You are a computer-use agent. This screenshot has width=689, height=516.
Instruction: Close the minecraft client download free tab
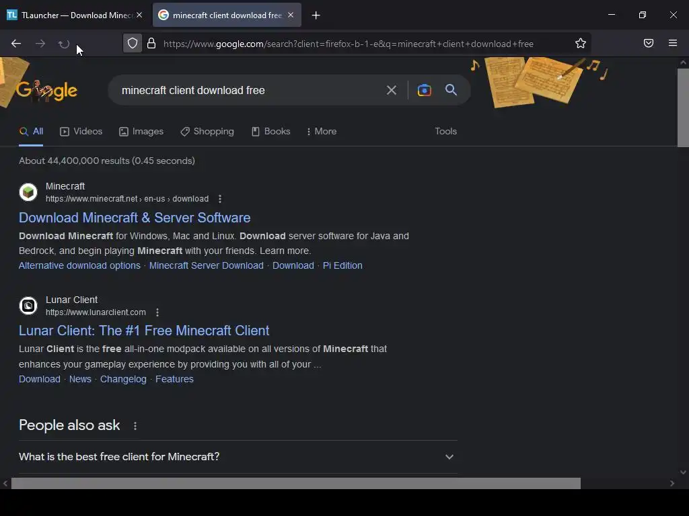point(291,15)
